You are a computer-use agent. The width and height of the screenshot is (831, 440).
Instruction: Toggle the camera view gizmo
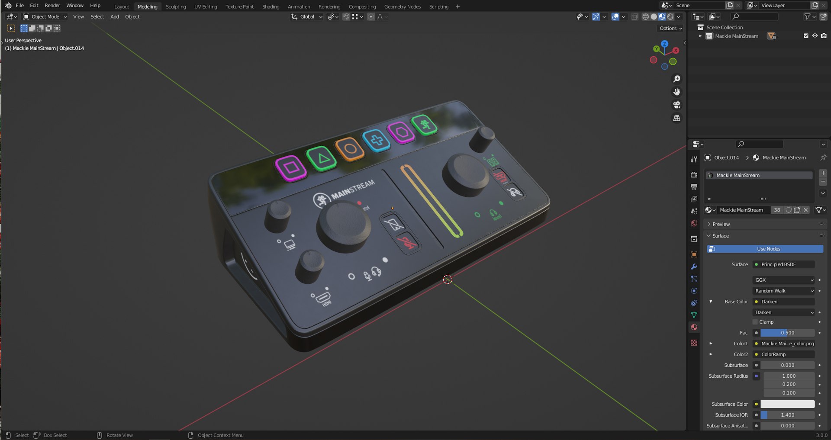point(676,105)
